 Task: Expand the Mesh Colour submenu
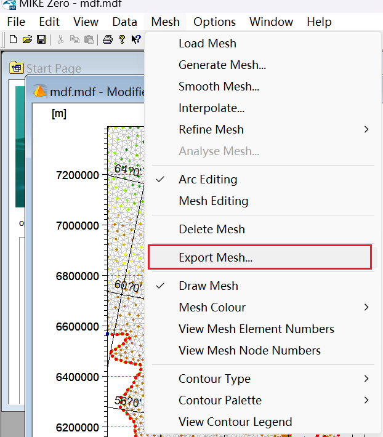[x=263, y=307]
